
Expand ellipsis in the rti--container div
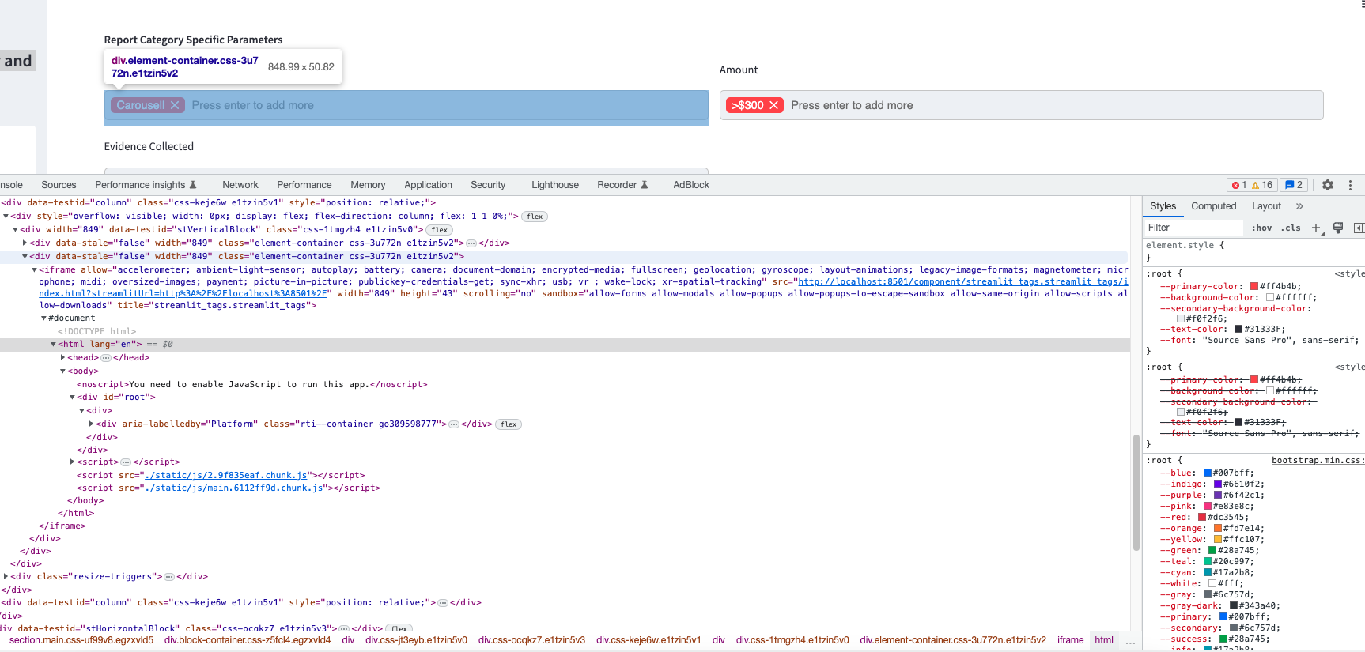pos(454,424)
